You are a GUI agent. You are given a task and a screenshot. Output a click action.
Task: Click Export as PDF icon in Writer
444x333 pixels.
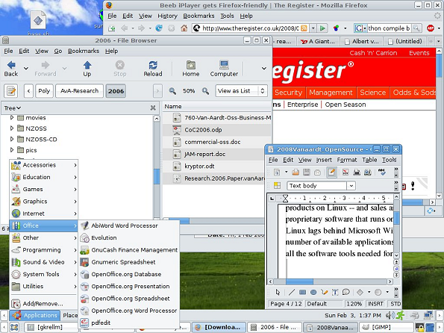(x=345, y=172)
